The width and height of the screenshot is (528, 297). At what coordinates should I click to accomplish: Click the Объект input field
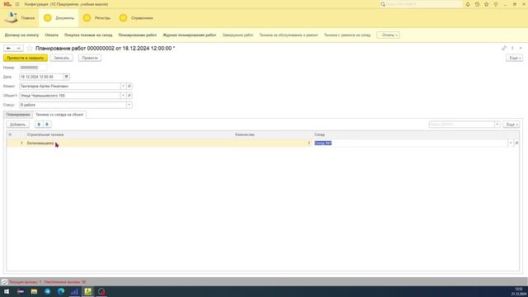click(69, 96)
